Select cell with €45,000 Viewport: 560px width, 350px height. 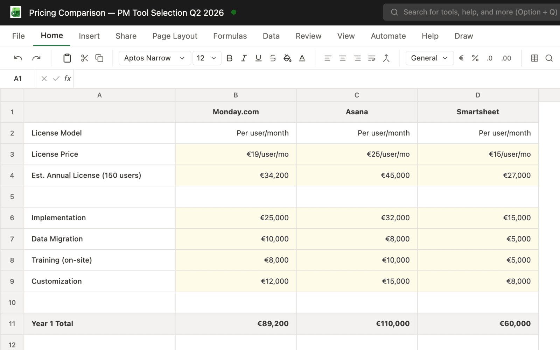click(x=357, y=176)
